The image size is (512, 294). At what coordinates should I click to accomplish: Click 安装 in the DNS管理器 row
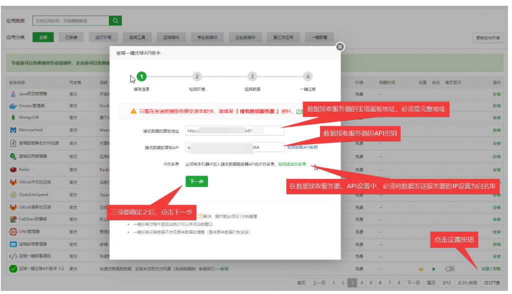click(496, 232)
